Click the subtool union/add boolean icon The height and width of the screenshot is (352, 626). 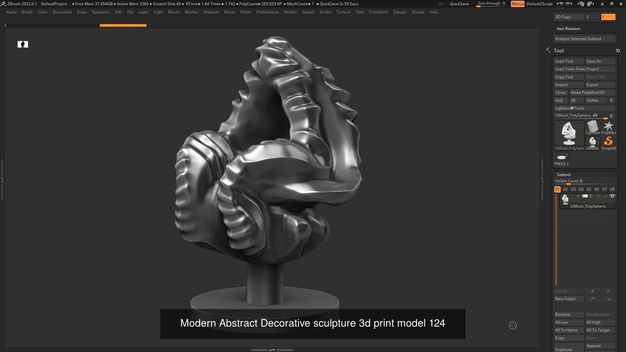tap(585, 196)
